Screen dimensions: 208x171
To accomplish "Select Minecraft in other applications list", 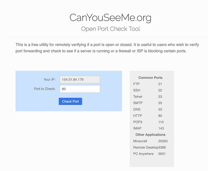I will (140, 141).
